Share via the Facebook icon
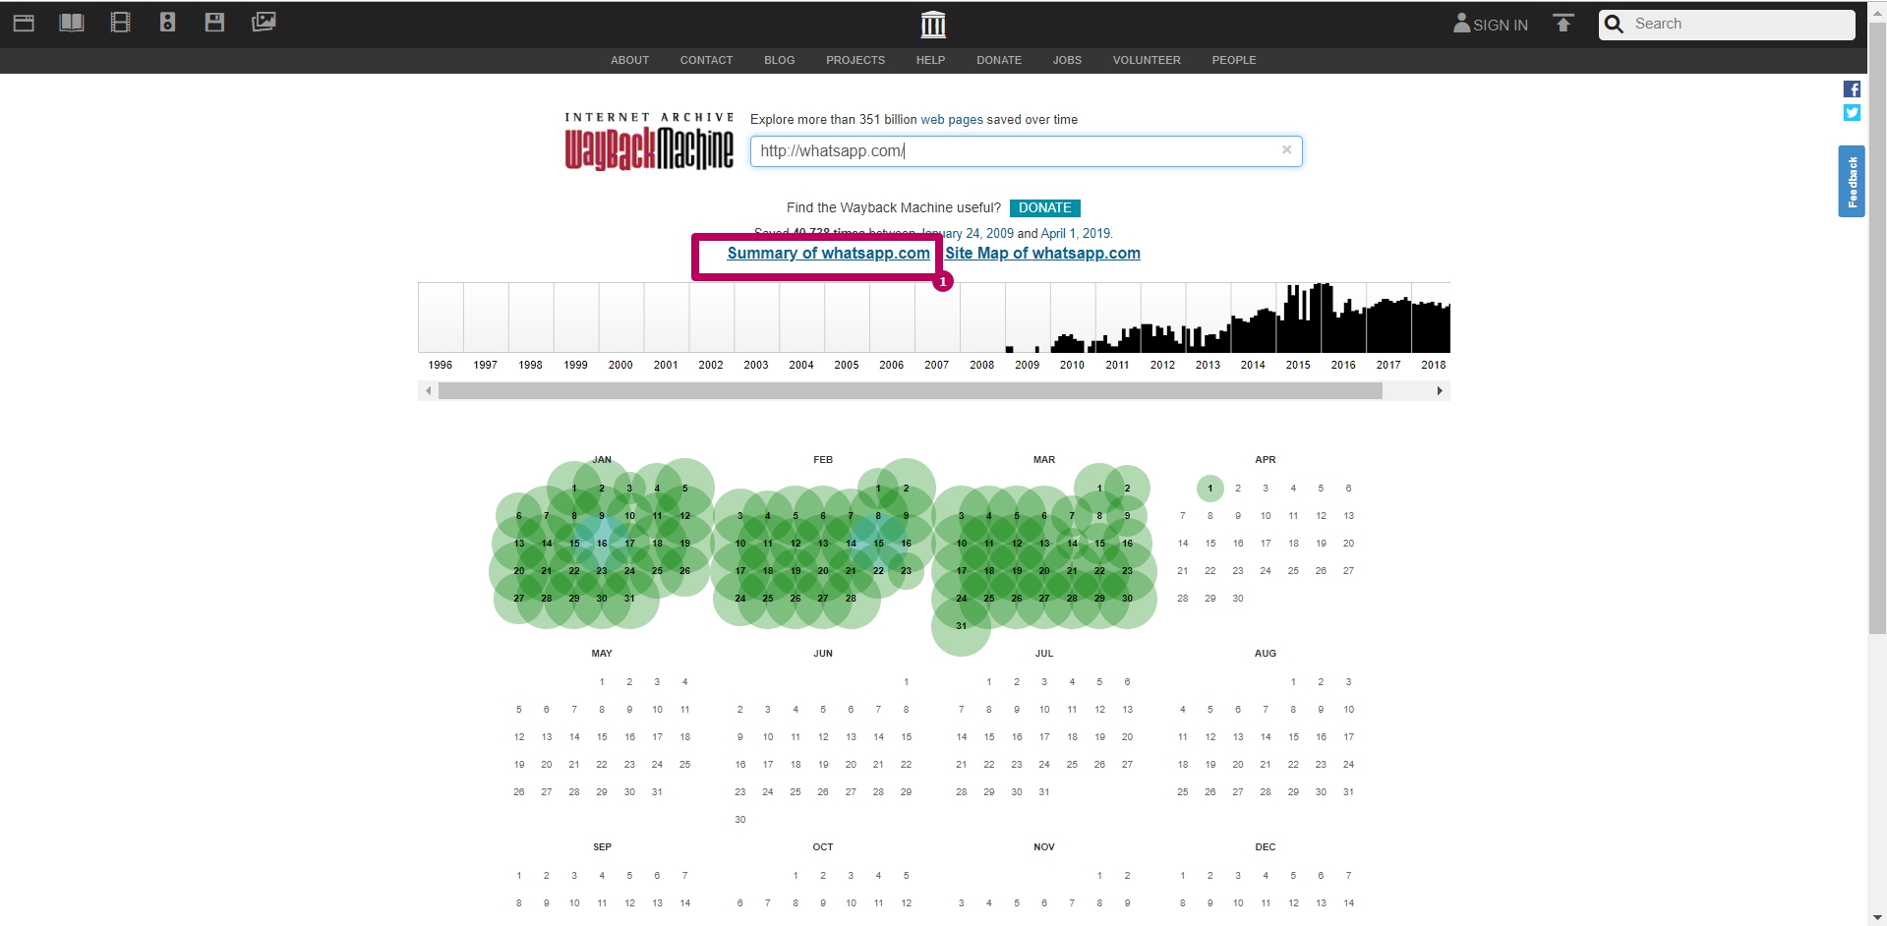The image size is (1887, 926). pyautogui.click(x=1852, y=89)
